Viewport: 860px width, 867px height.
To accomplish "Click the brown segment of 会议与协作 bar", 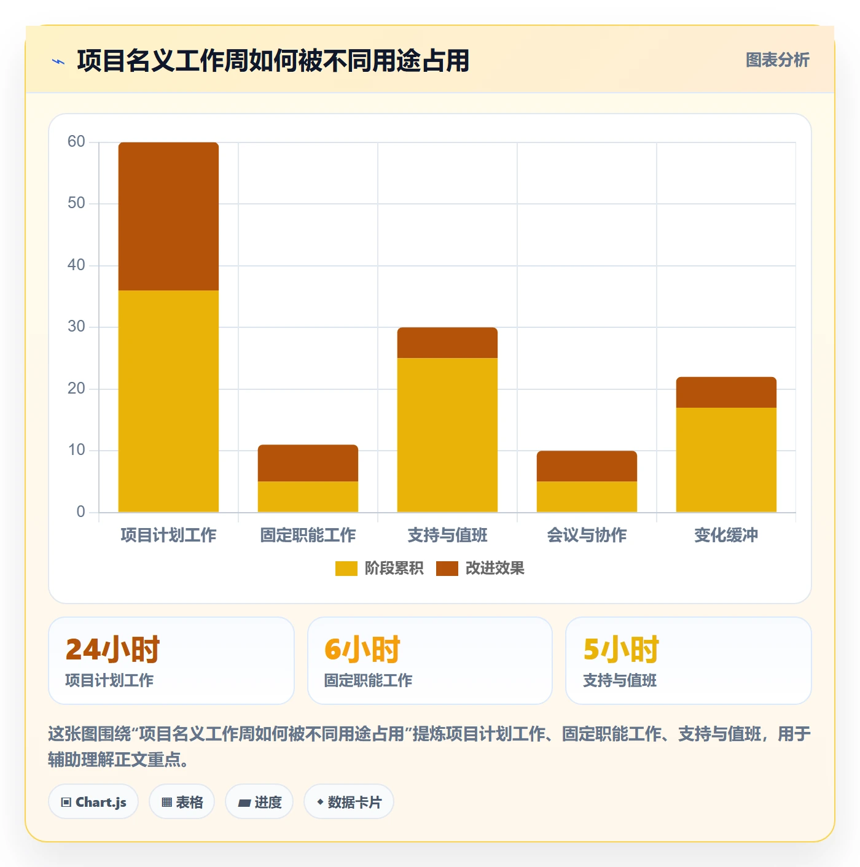I will click(587, 466).
